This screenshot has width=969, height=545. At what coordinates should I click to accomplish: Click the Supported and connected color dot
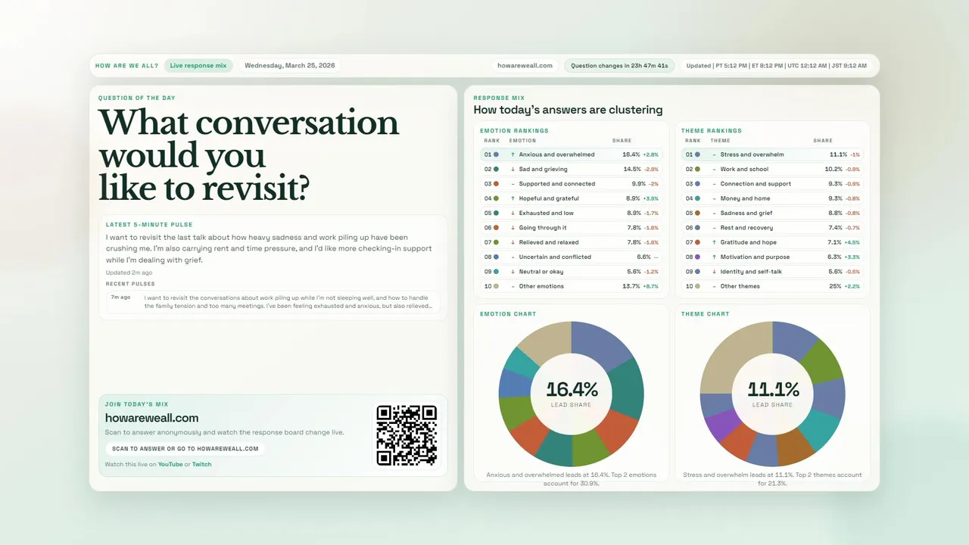click(x=496, y=184)
